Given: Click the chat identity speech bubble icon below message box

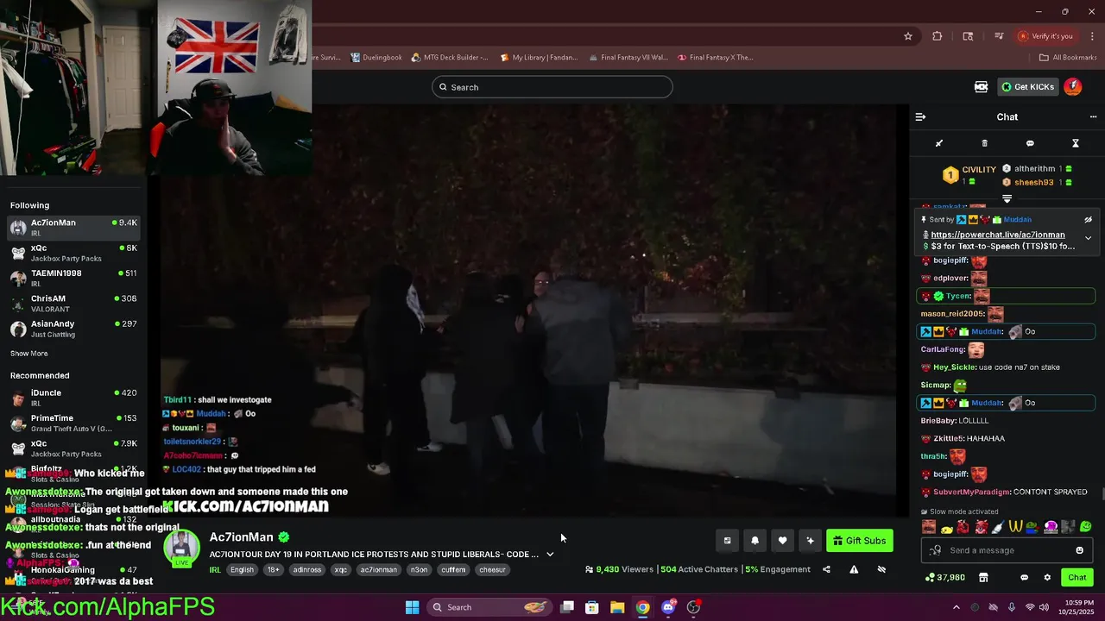Looking at the screenshot, I should click(1025, 577).
